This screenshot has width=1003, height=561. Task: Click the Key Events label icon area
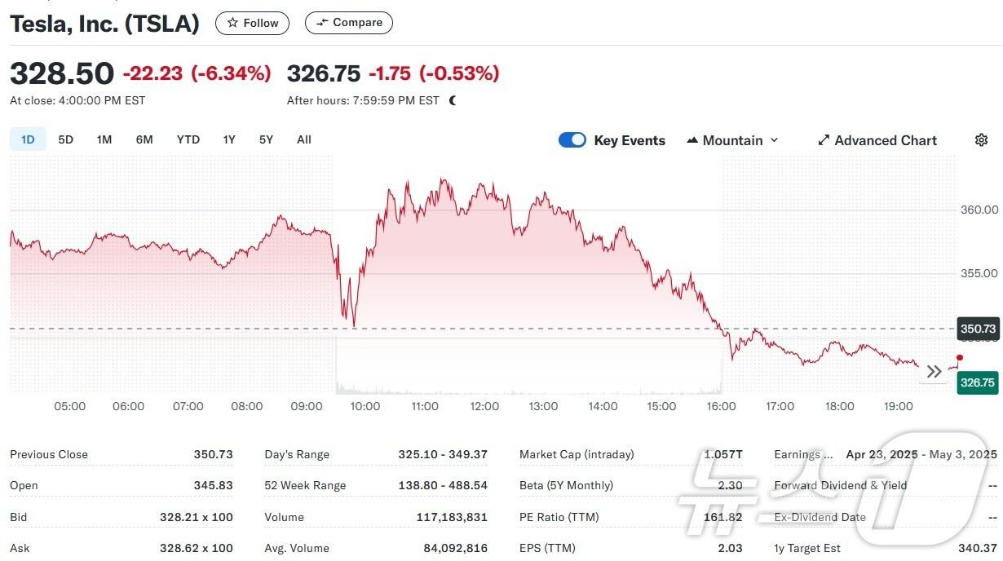click(x=630, y=140)
